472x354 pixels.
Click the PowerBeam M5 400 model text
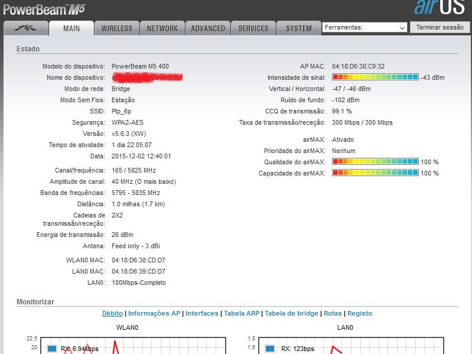140,66
